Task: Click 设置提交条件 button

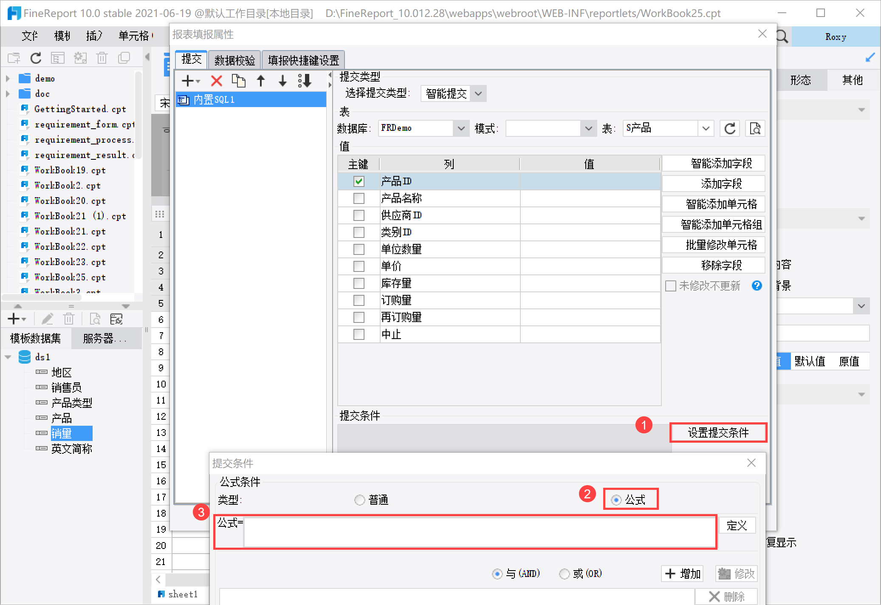Action: [718, 433]
